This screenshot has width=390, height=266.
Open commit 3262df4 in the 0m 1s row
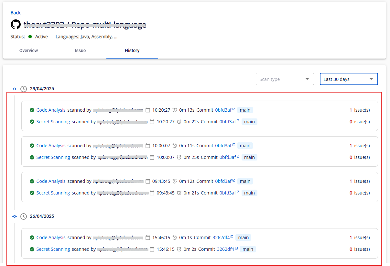221,238
